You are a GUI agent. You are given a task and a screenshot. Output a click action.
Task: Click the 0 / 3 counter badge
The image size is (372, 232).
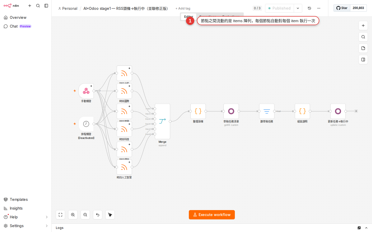click(x=257, y=8)
